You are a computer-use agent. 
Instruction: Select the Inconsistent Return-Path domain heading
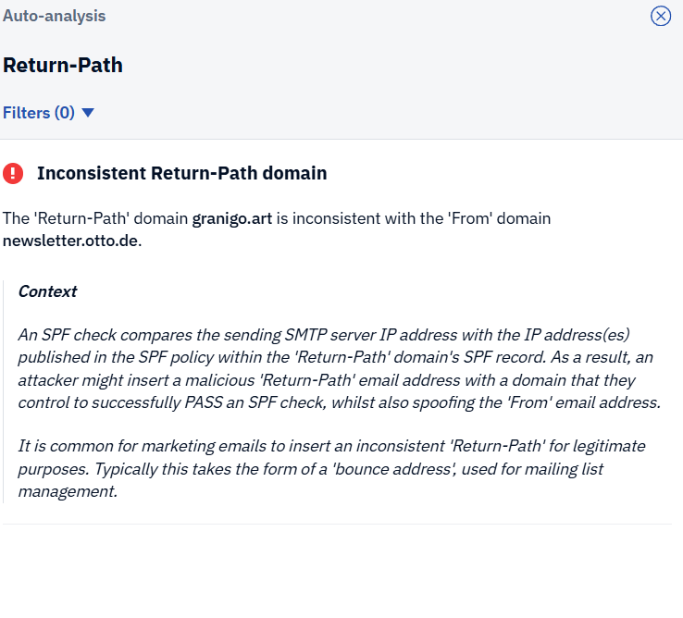(181, 173)
